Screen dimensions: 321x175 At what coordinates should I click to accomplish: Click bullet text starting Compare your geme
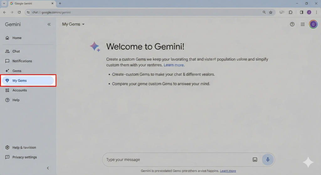tap(161, 84)
